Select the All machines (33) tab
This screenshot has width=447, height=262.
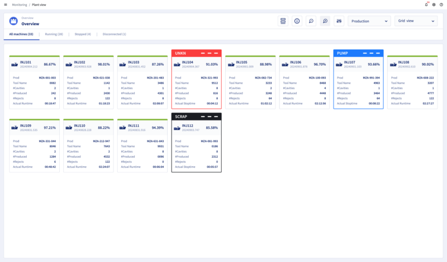point(21,34)
